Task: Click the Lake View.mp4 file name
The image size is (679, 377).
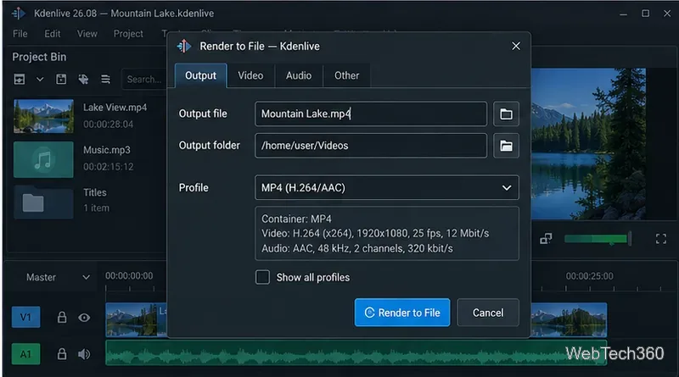Action: pos(115,108)
